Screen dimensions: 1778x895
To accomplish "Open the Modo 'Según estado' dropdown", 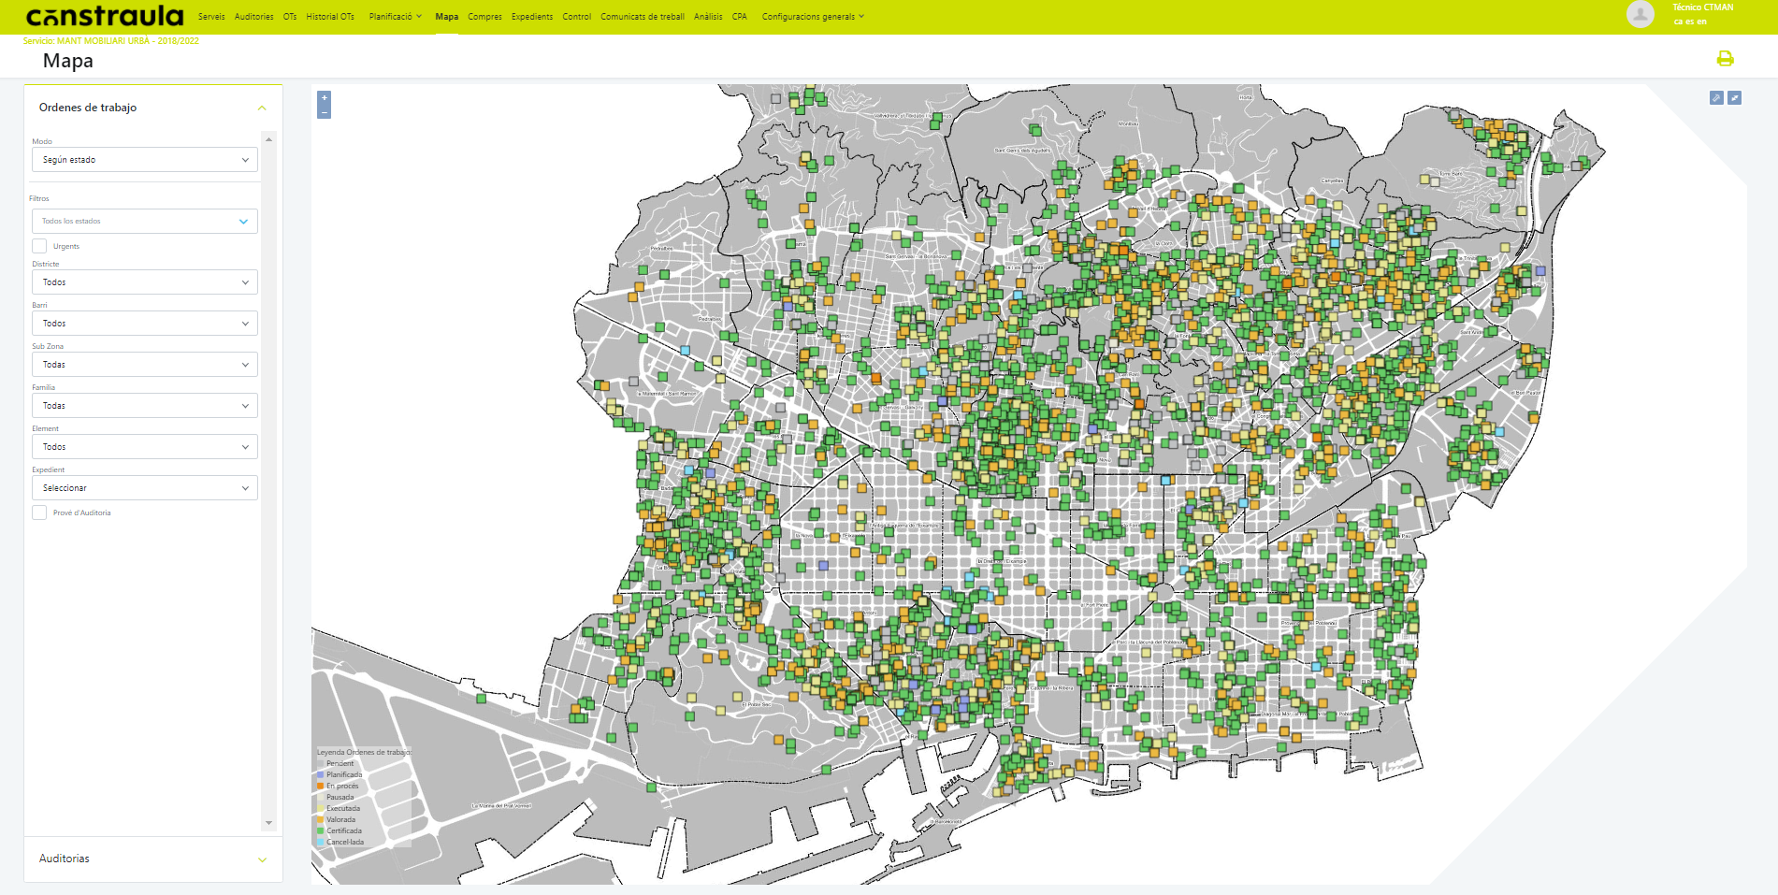I will [x=144, y=160].
